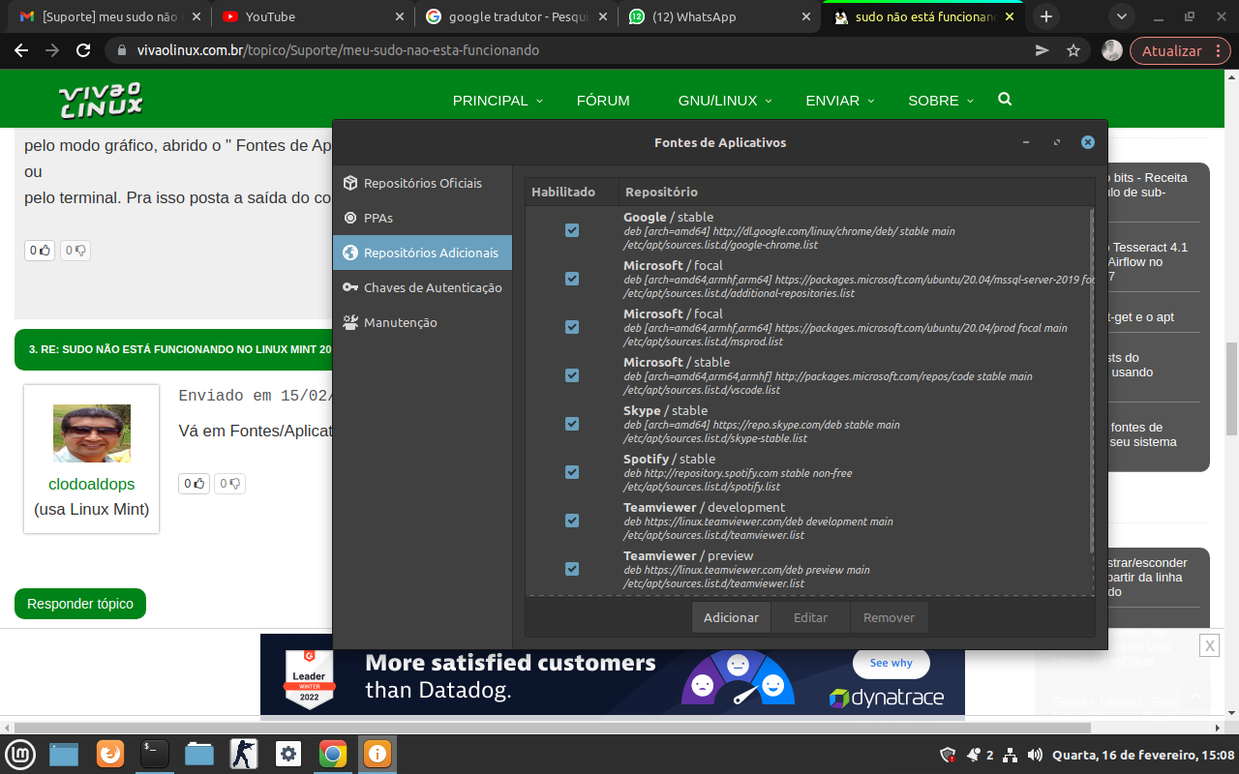The height and width of the screenshot is (774, 1239).
Task: Open the FÓRUM menu item
Action: pyautogui.click(x=603, y=101)
